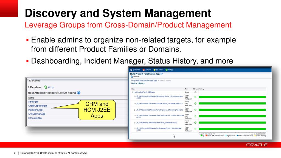Click the up status icon for OrderCaptureServer_1/OrderCaptureApp
This screenshot has height=158, width=281.
pos(195,116)
